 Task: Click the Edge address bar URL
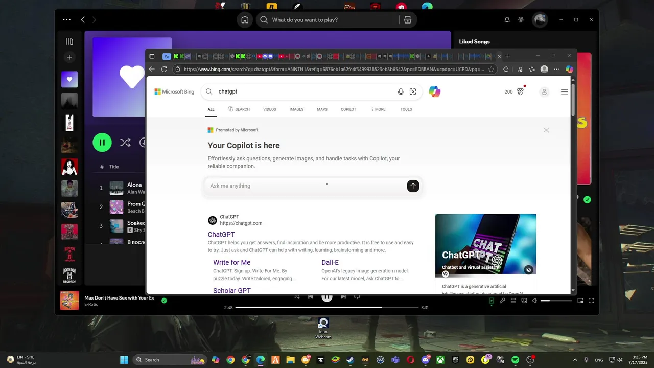pyautogui.click(x=334, y=69)
